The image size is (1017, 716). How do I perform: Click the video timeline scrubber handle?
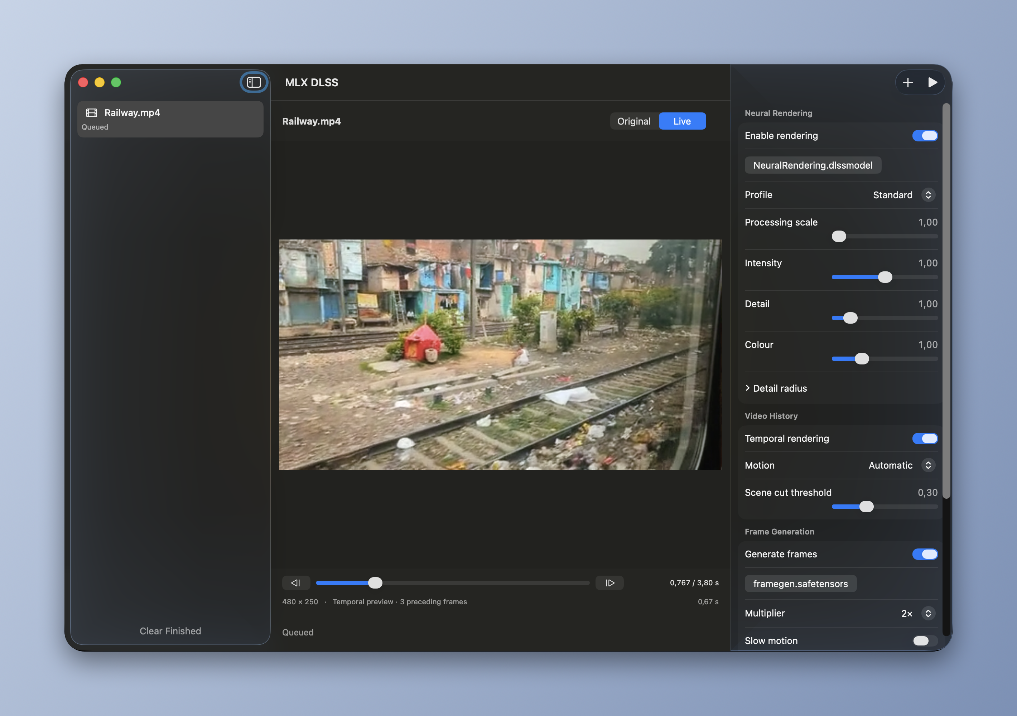[x=375, y=583]
